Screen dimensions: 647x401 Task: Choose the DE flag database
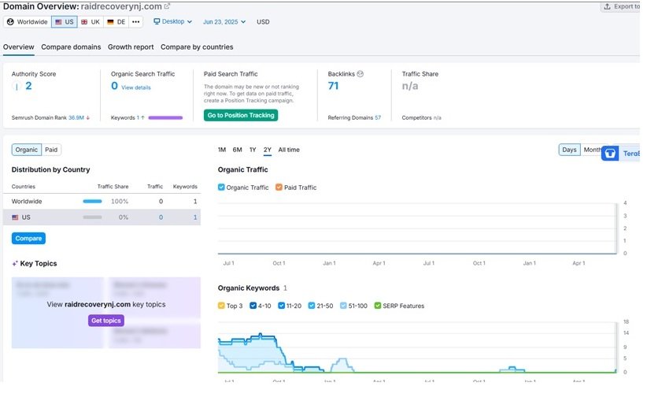click(116, 22)
